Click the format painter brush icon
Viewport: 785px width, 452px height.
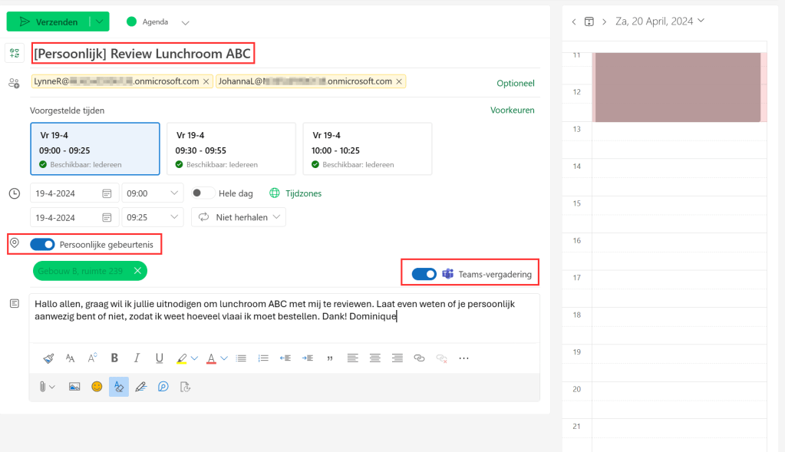pos(48,358)
